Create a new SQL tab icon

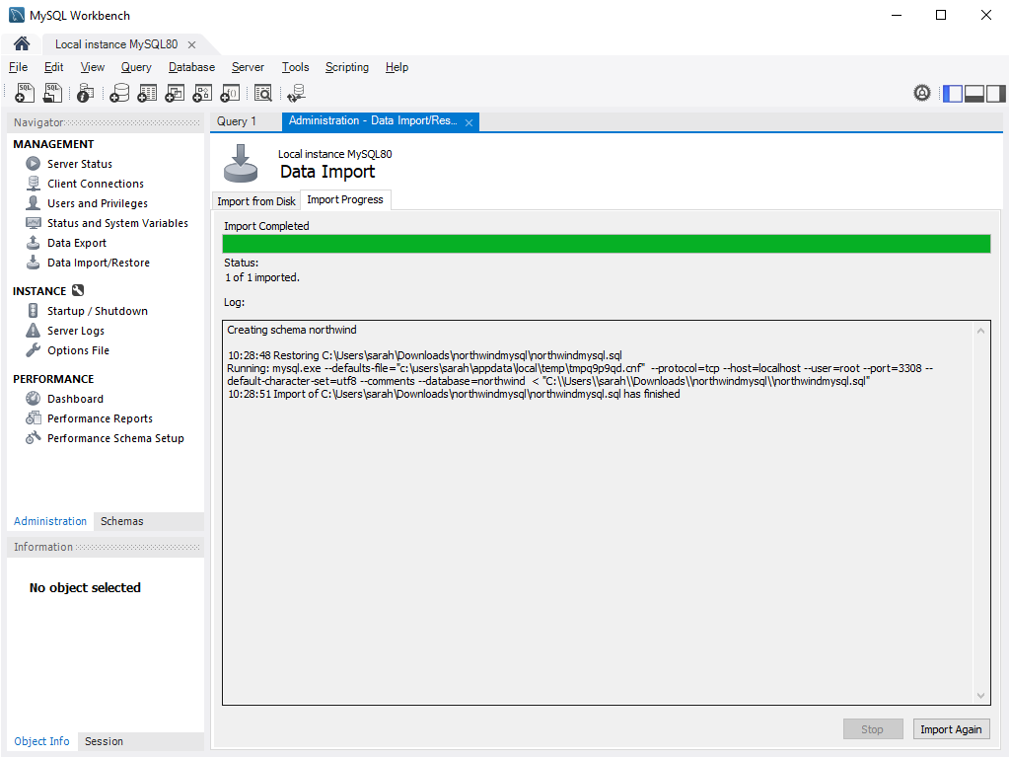tap(25, 93)
